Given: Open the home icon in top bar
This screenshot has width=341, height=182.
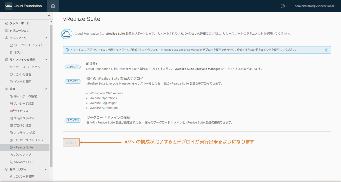Looking at the screenshot, I should 53,6.
